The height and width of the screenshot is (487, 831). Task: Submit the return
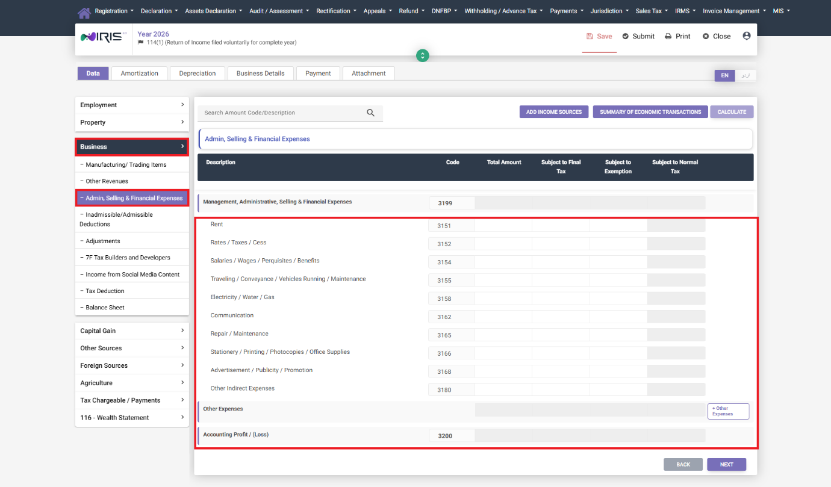(x=638, y=36)
